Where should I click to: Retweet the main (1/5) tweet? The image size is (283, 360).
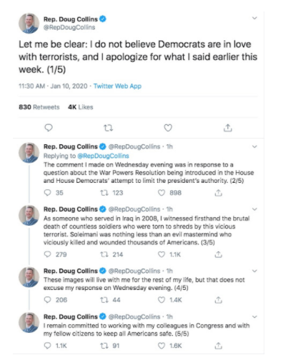pos(109,128)
